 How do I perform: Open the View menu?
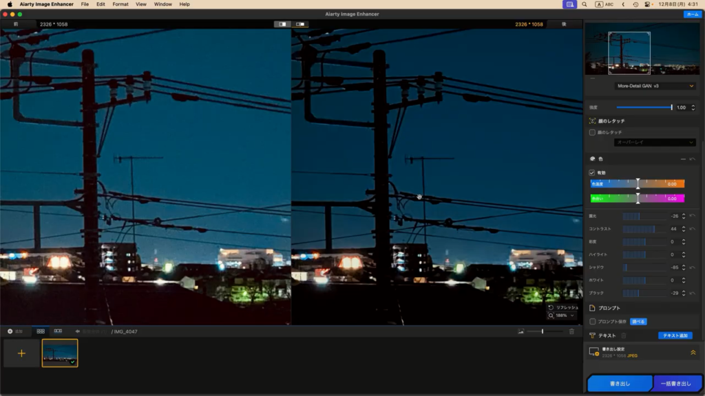click(x=140, y=4)
